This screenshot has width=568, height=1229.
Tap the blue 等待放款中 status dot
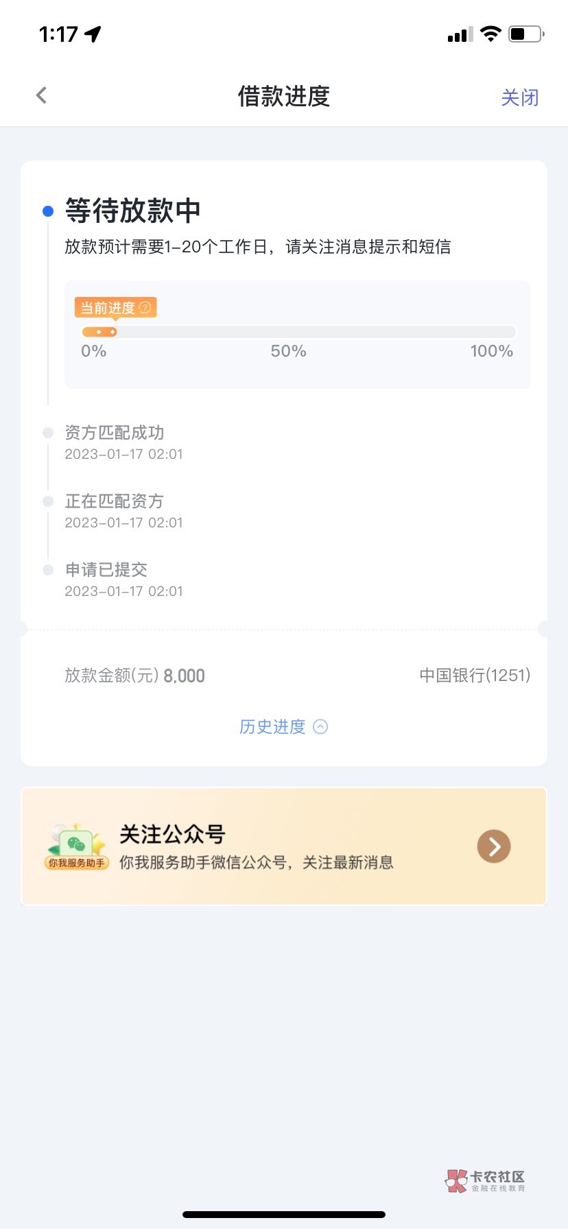[48, 211]
